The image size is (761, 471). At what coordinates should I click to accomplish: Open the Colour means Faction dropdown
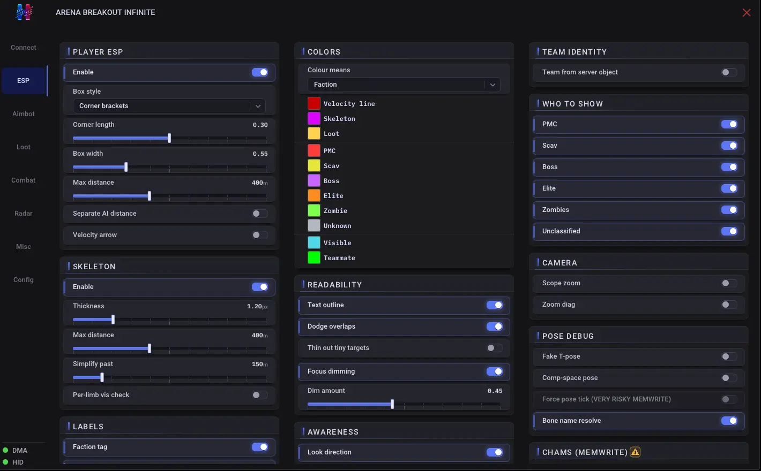point(404,85)
